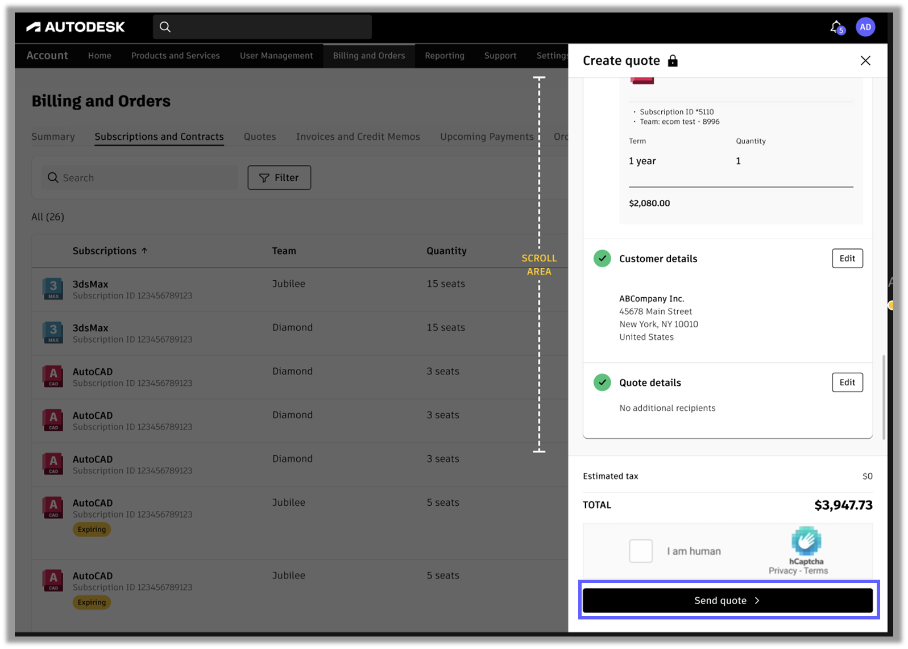This screenshot has width=908, height=649.
Task: Edit the Quote details section
Action: (847, 382)
